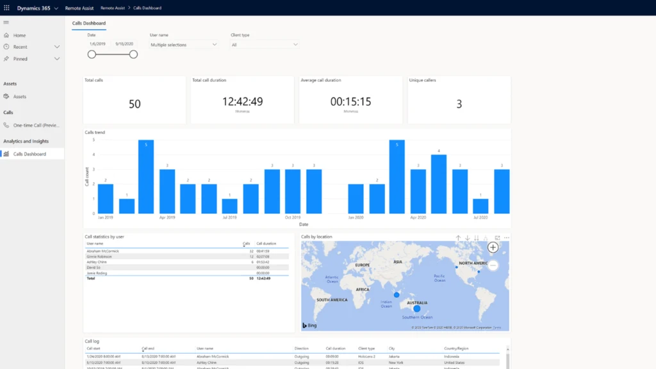This screenshot has width=656, height=369.
Task: Open One-time Call (Preview) in the sidebar
Action: [x=32, y=125]
